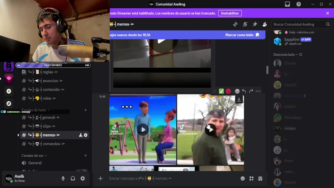Download the second TikTok video

(x=239, y=99)
